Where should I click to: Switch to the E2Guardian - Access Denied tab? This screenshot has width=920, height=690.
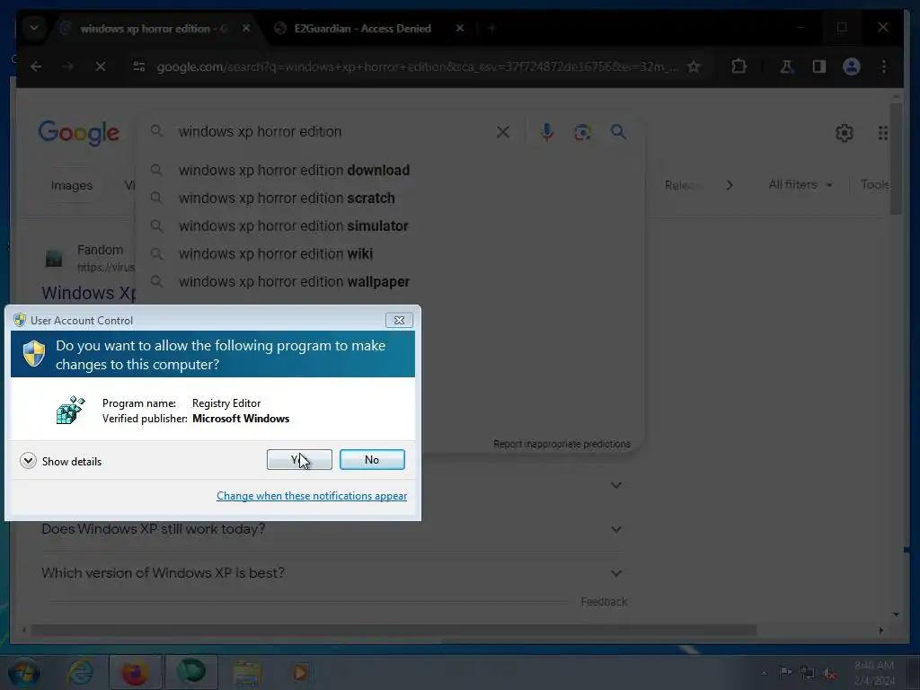pyautogui.click(x=362, y=28)
